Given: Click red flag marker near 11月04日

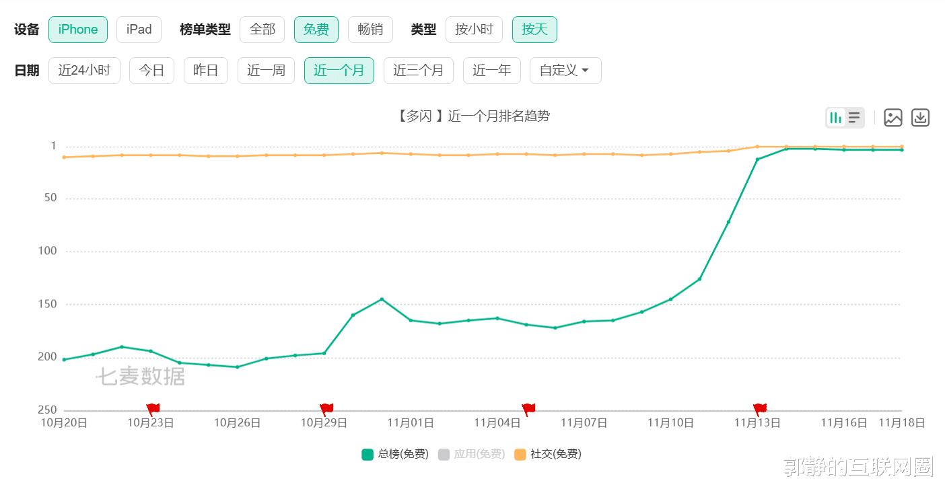Looking at the screenshot, I should (528, 408).
